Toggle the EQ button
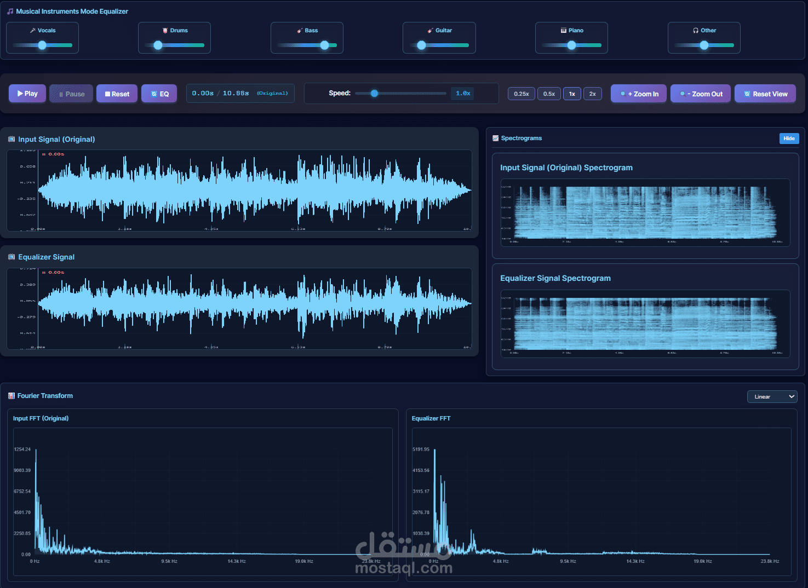Viewport: 808px width, 588px height. [159, 93]
